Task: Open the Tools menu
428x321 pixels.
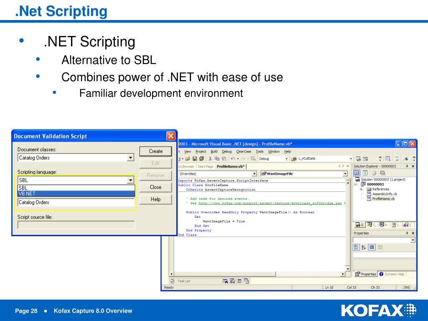Action: pos(260,151)
